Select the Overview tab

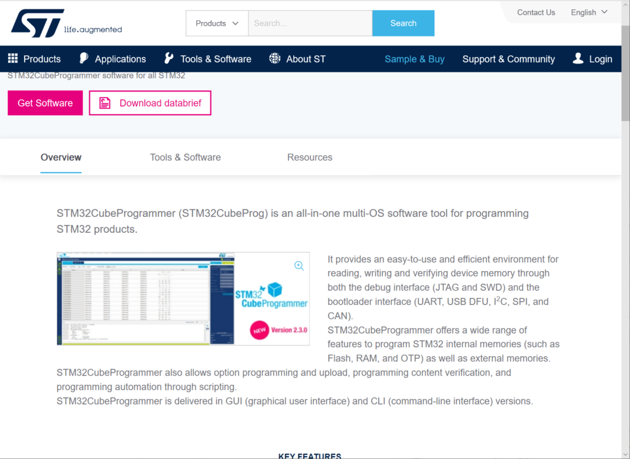[60, 157]
